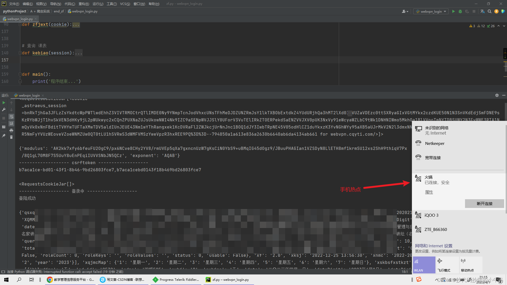The height and width of the screenshot is (285, 507).
Task: Click the editor vertical scrollbar error stripe
Action: 505,54
